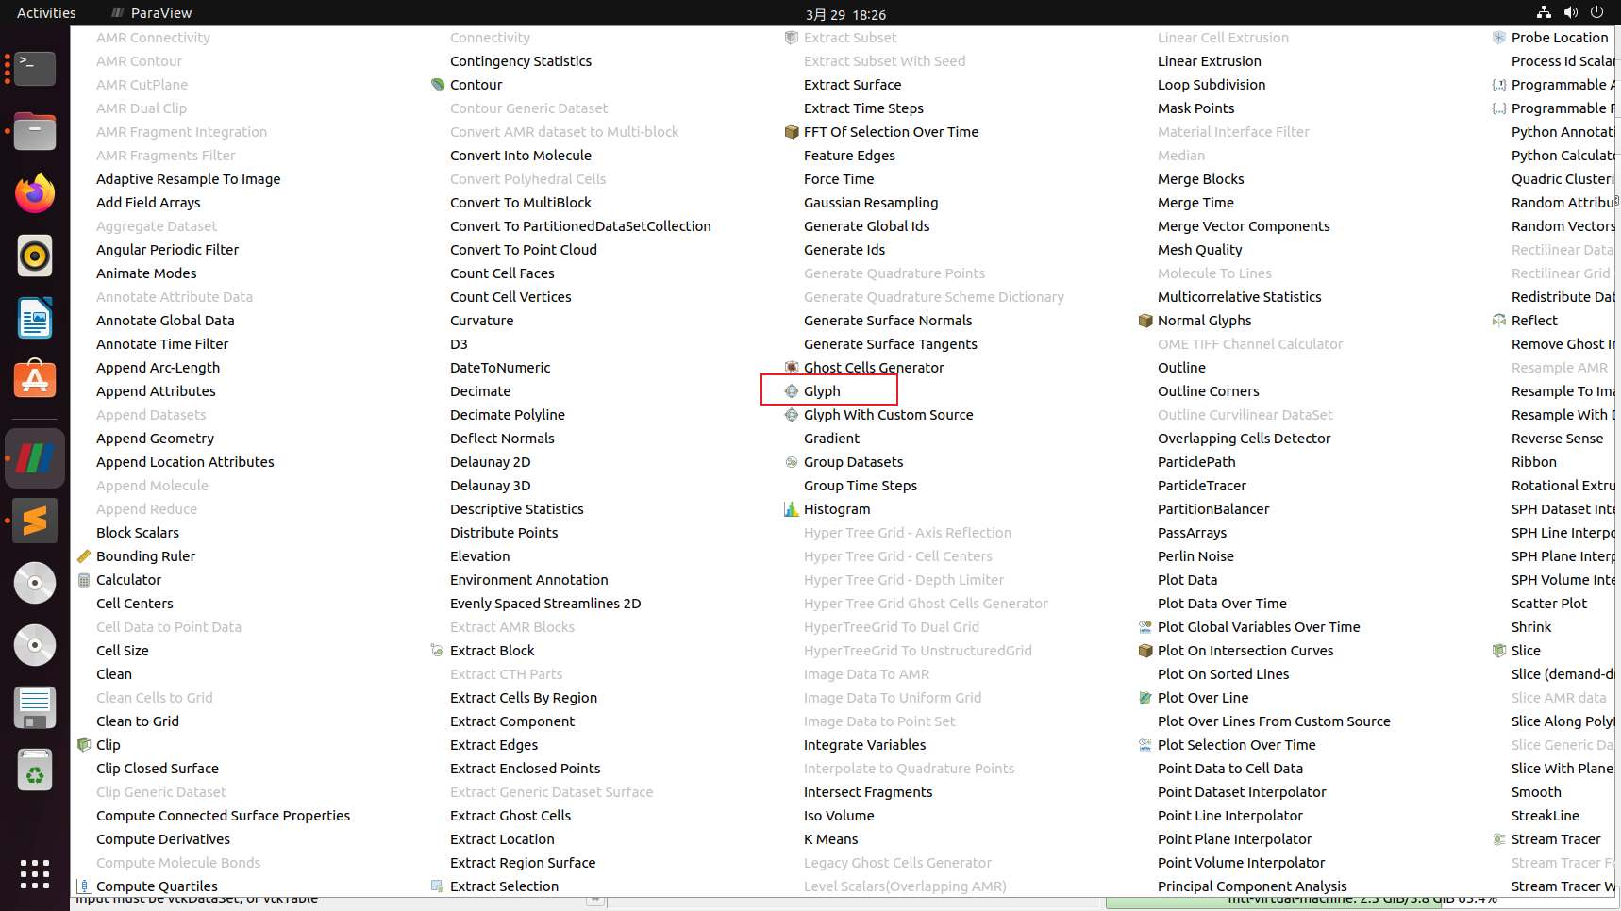The height and width of the screenshot is (911, 1621).
Task: Select Append Attributes filter
Action: pyautogui.click(x=156, y=391)
